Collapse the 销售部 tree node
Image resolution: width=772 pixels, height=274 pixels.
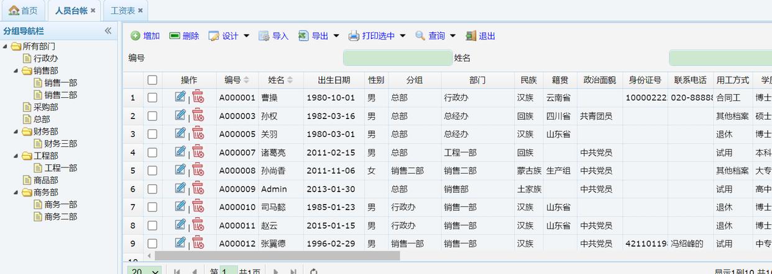coord(16,71)
